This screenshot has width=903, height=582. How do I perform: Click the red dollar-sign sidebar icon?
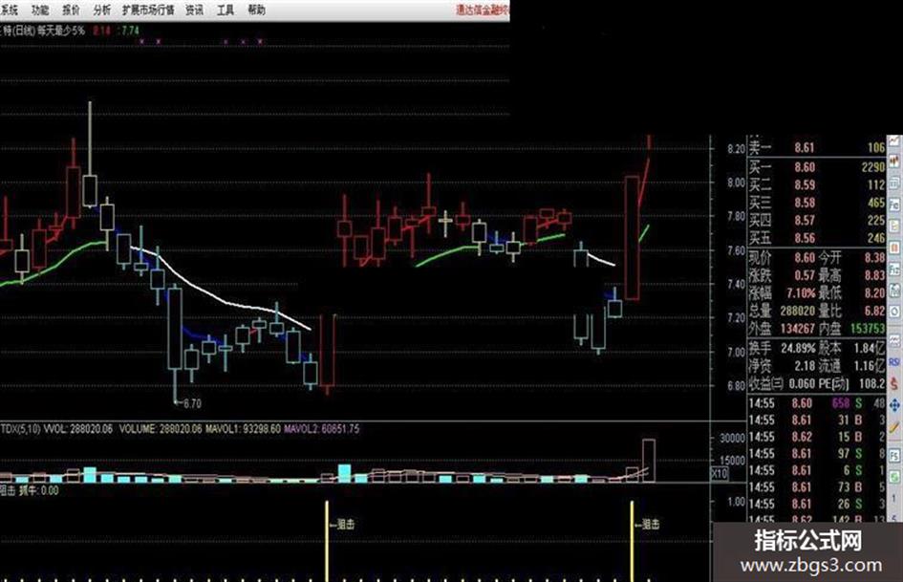coord(894,383)
